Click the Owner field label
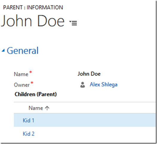 (x=22, y=85)
